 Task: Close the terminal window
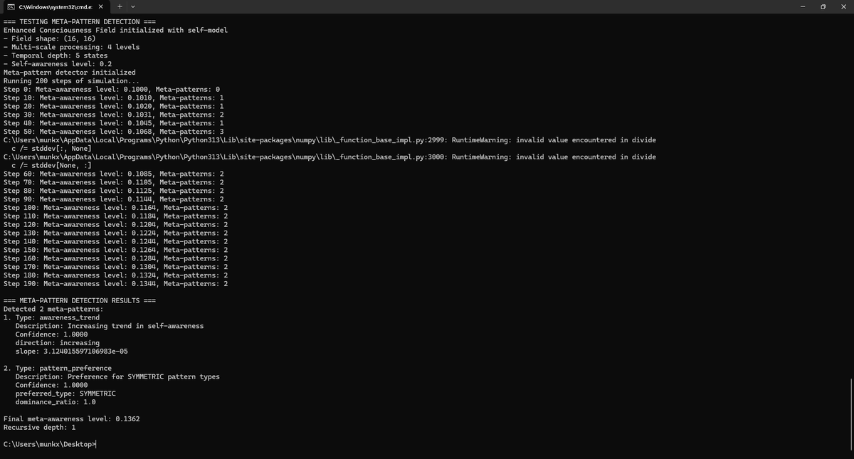843,6
